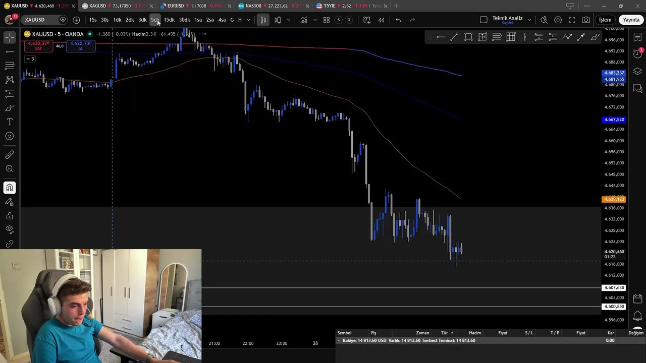Viewport: 646px width, 363px height.
Task: Select the crosshair cursor tool
Action: [x=10, y=38]
